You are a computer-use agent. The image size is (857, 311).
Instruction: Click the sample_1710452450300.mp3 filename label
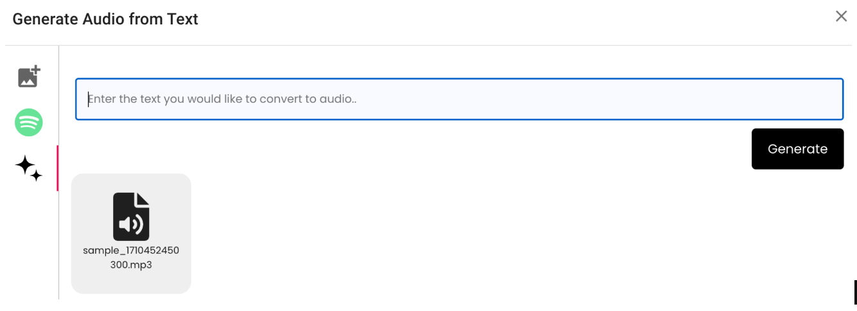tap(131, 257)
